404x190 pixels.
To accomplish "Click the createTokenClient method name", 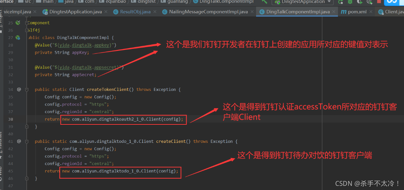I will click(108, 90).
